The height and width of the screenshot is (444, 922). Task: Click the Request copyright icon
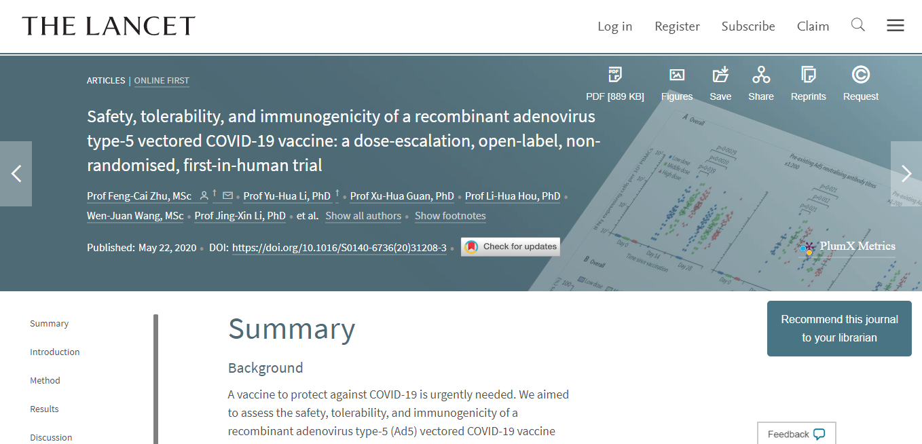coord(860,75)
